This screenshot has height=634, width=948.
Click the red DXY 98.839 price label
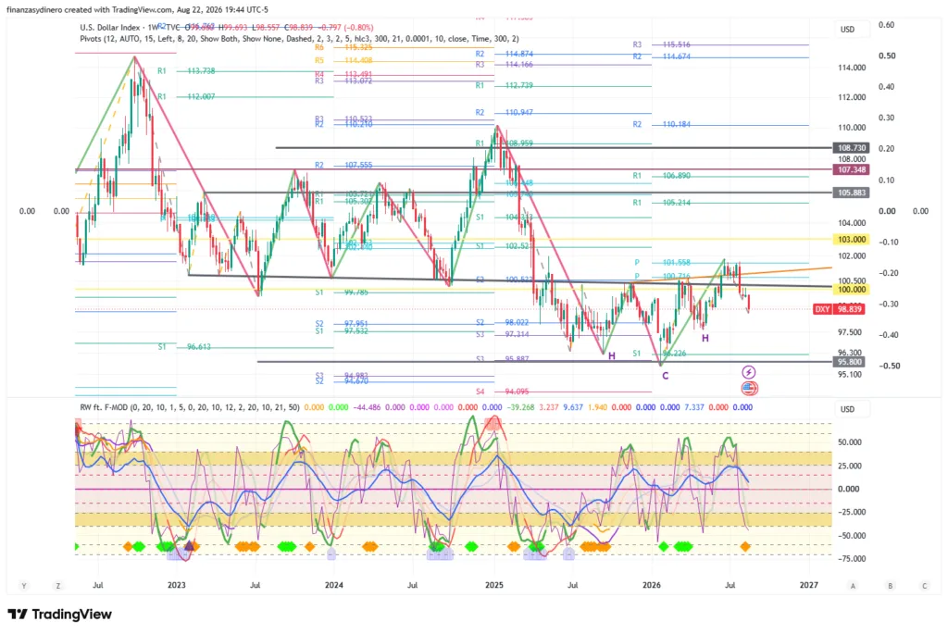839,309
